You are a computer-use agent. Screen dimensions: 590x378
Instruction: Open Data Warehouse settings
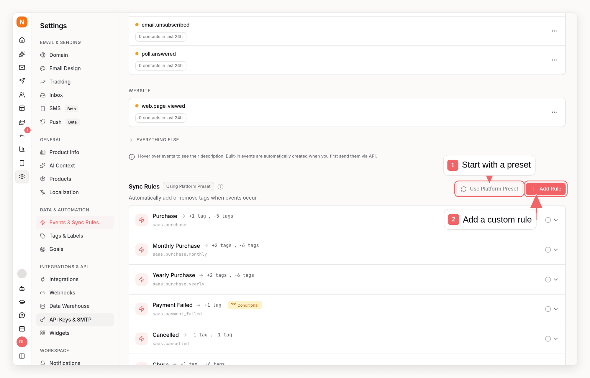(75, 306)
